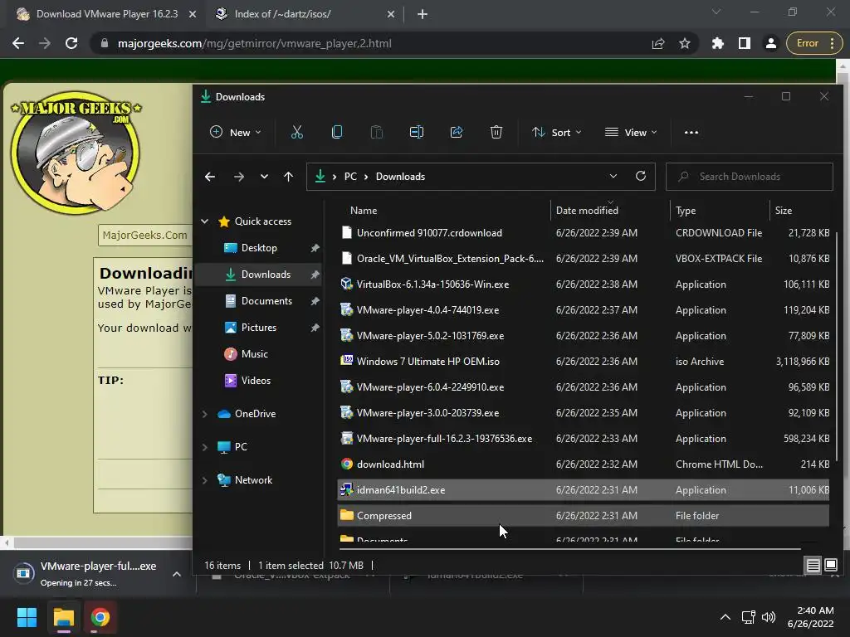Go back in Chrome browser
850x637 pixels.
[x=18, y=43]
